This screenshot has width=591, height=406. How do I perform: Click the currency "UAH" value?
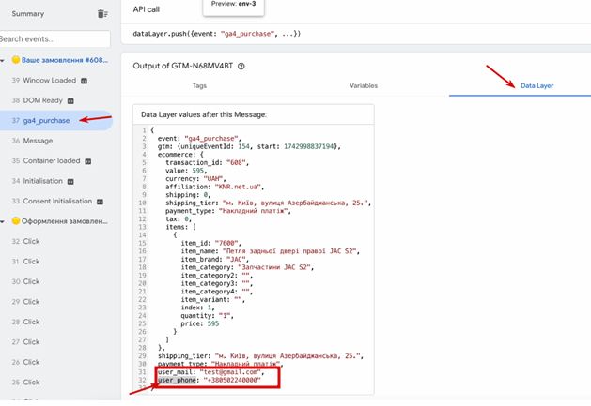tap(213, 179)
